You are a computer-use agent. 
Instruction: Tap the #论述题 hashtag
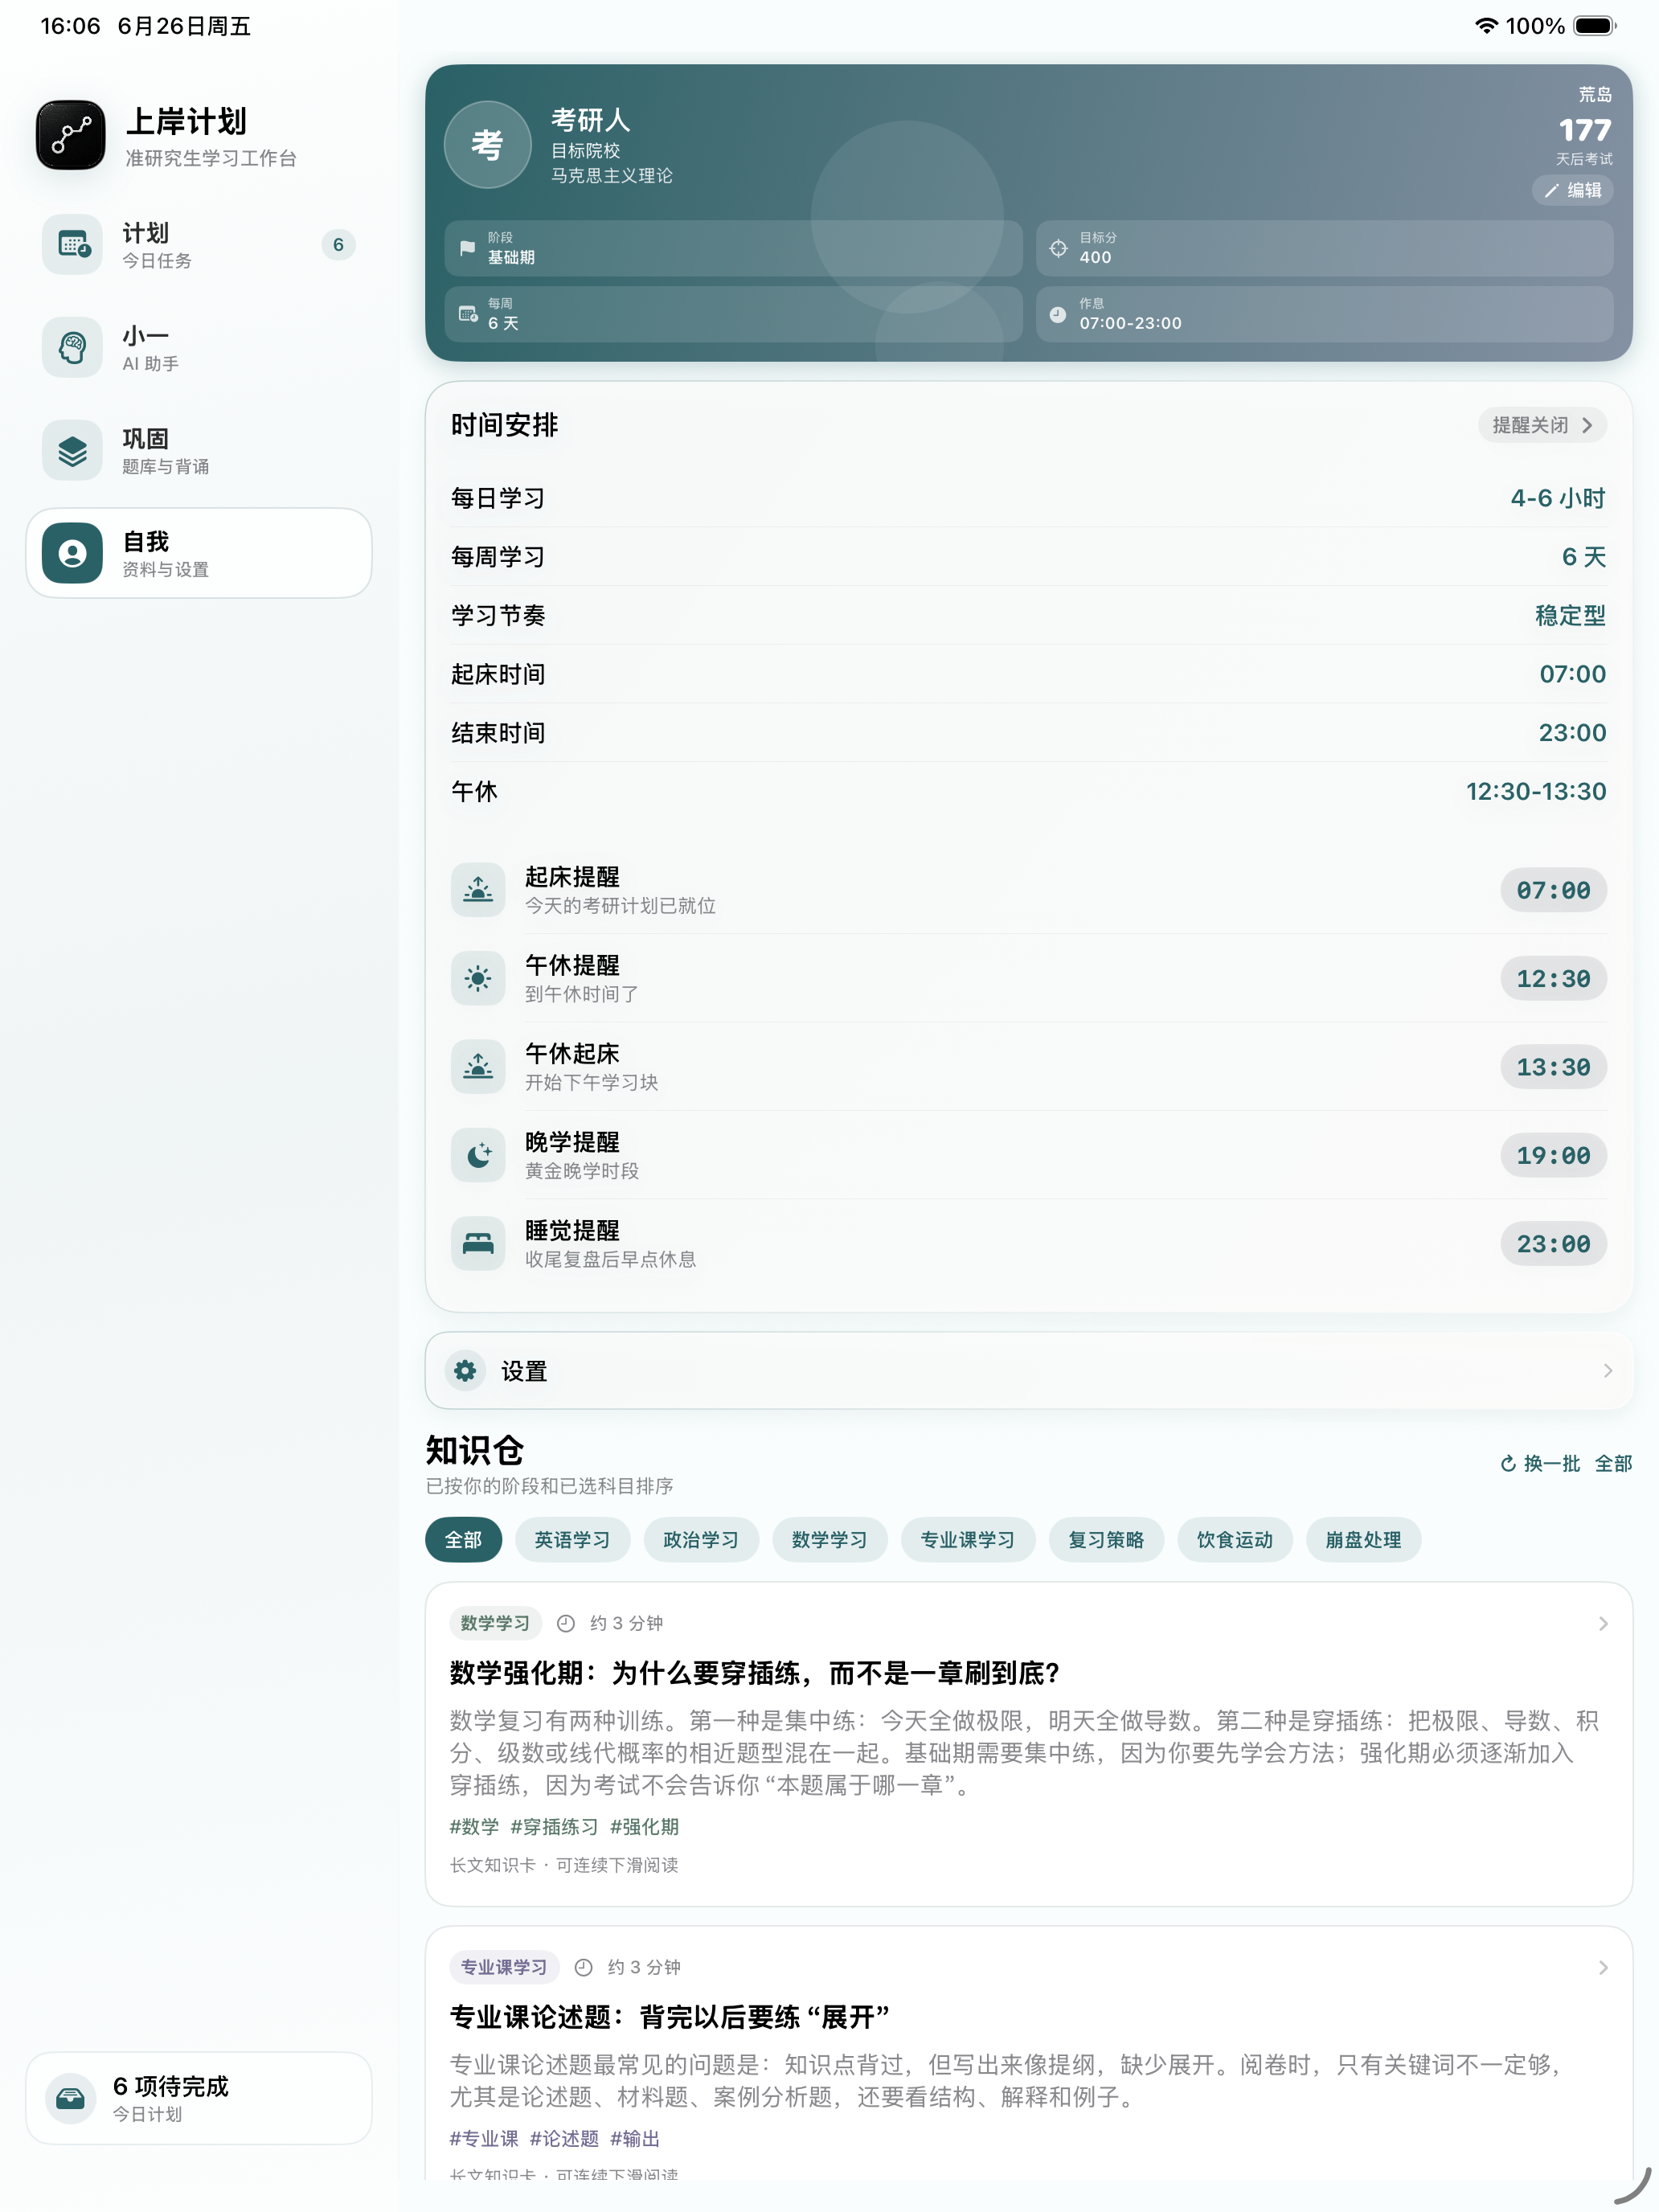564,2139
